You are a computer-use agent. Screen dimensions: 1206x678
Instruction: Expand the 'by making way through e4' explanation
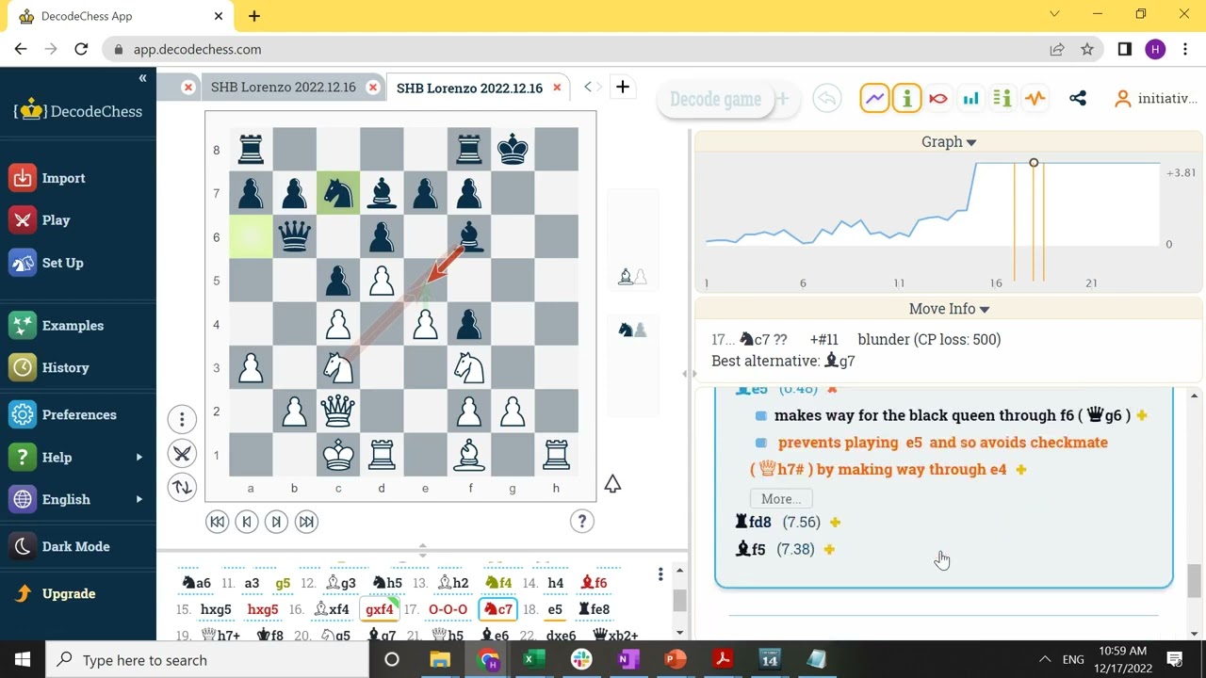tap(1020, 470)
